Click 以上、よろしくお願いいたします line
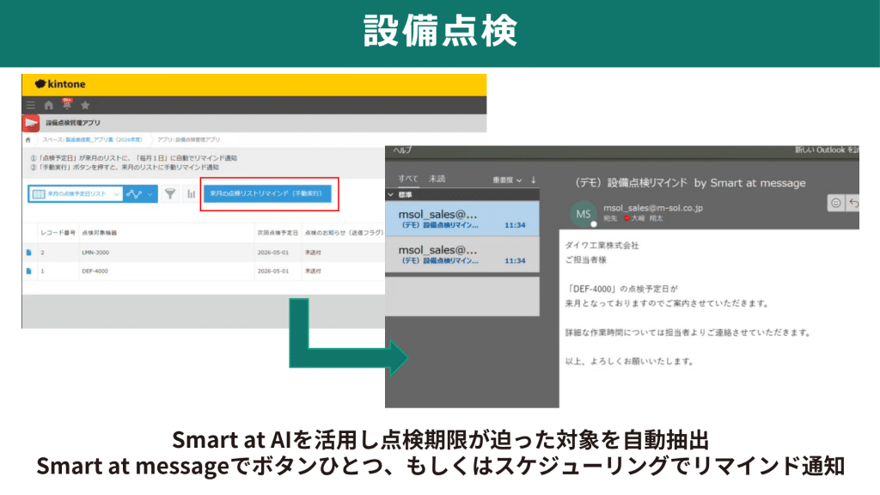The height and width of the screenshot is (495, 880). coord(630,362)
